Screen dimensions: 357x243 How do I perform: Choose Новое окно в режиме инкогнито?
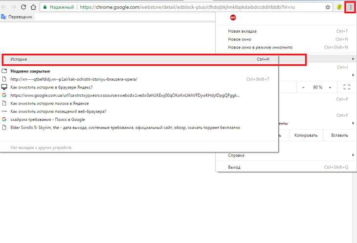point(260,47)
